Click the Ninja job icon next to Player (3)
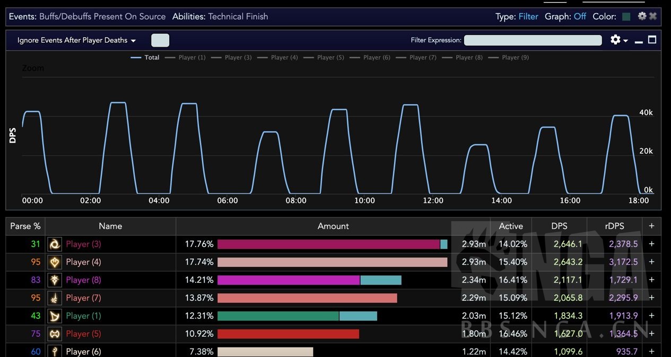Viewport: 671px width, 357px height. pos(54,244)
